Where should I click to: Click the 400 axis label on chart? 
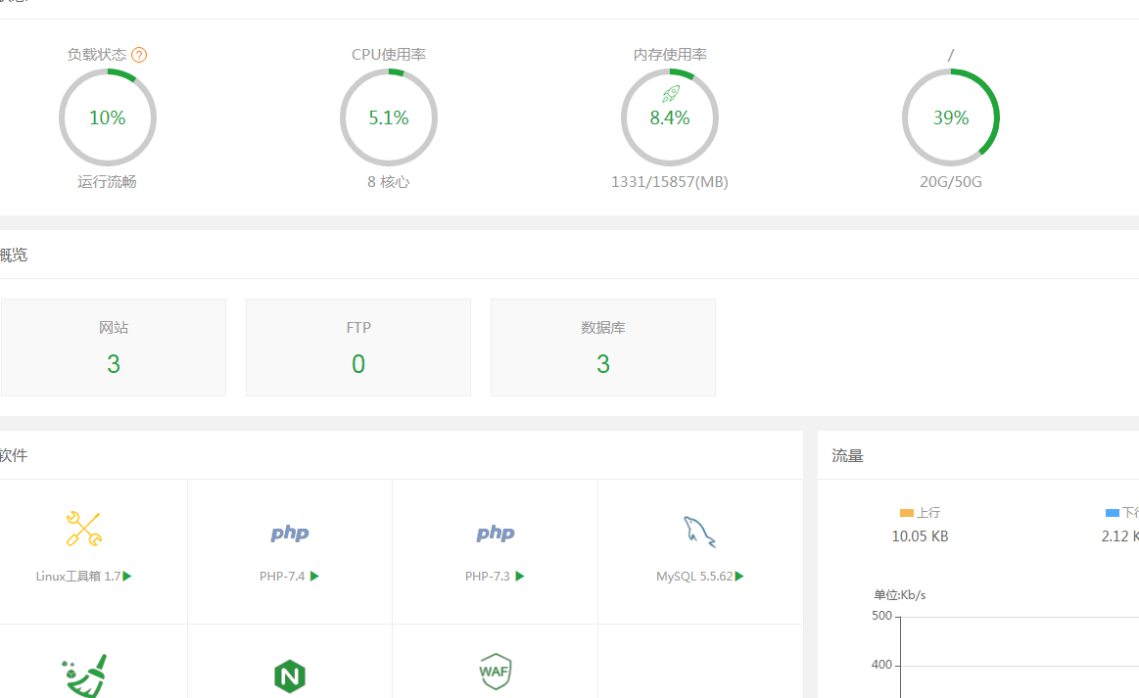[881, 664]
